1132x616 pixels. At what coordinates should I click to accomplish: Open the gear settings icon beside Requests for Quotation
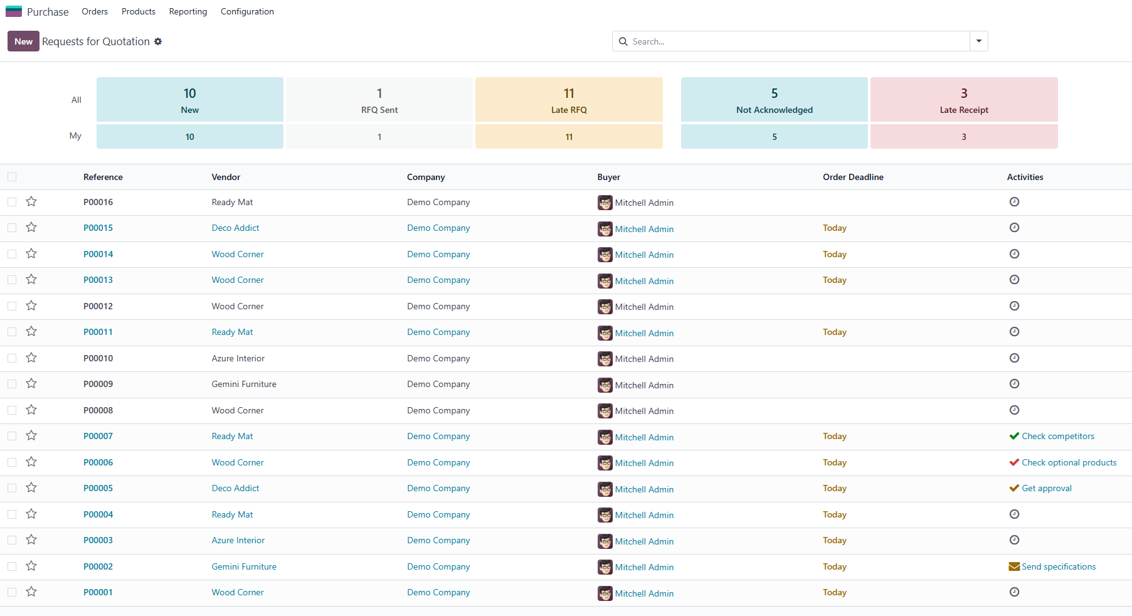158,41
